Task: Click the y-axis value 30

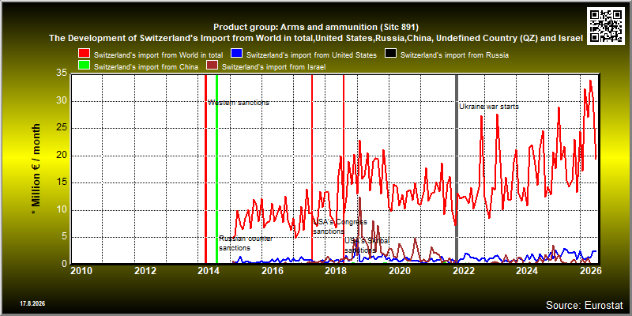Action: point(62,101)
